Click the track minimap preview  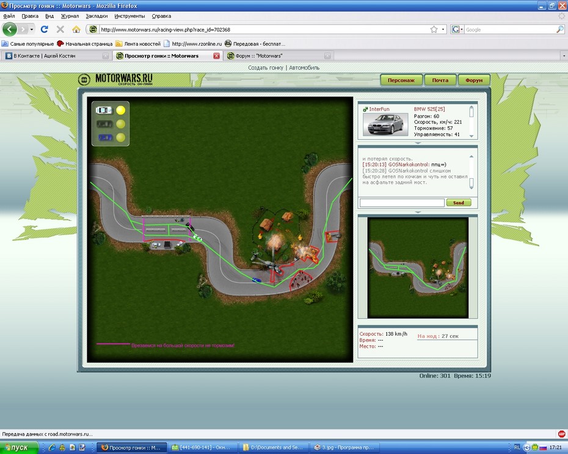(x=418, y=267)
